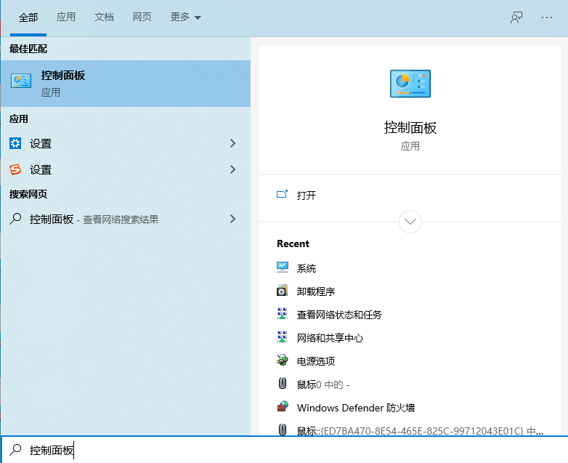Open recent item 查看网络状态和任务

pyautogui.click(x=339, y=315)
